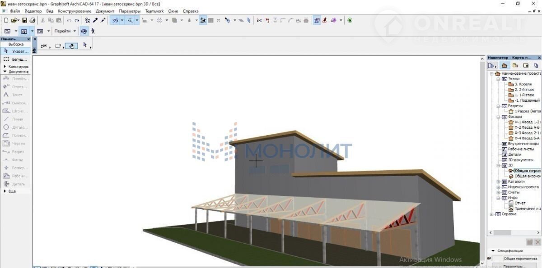Toggle the Project Map view in Navigator
The height and width of the screenshot is (268, 542).
(505, 66)
